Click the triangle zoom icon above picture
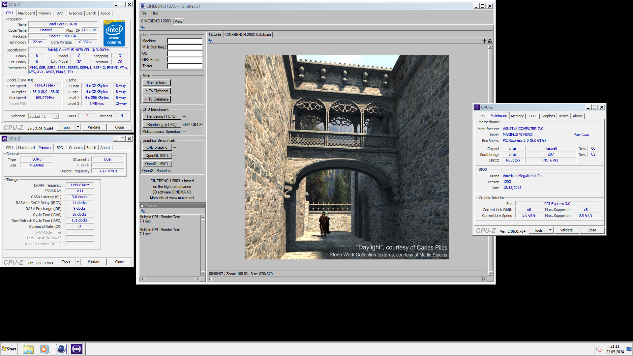This screenshot has height=356, width=633. [x=490, y=41]
